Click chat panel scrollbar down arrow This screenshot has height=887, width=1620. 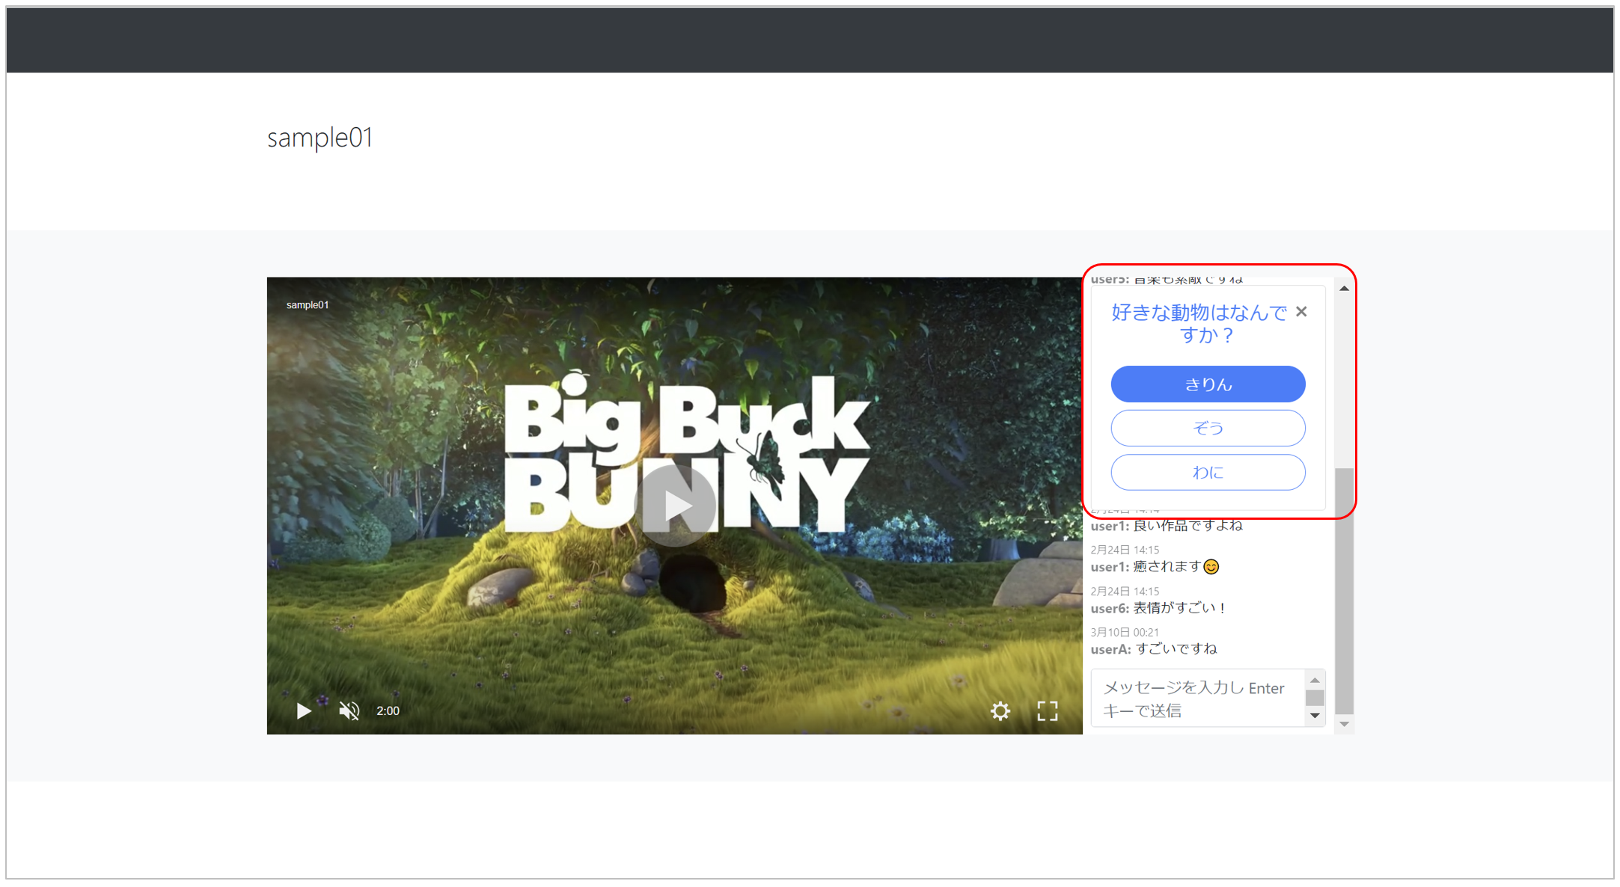click(1344, 724)
